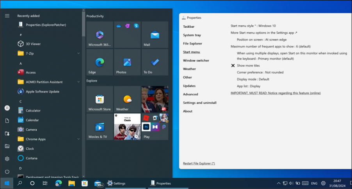352x189 pixels.
Task: Change the Start menu style setting
Action: pyautogui.click(x=253, y=26)
